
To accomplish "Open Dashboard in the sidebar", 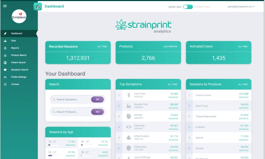I will pos(19,33).
